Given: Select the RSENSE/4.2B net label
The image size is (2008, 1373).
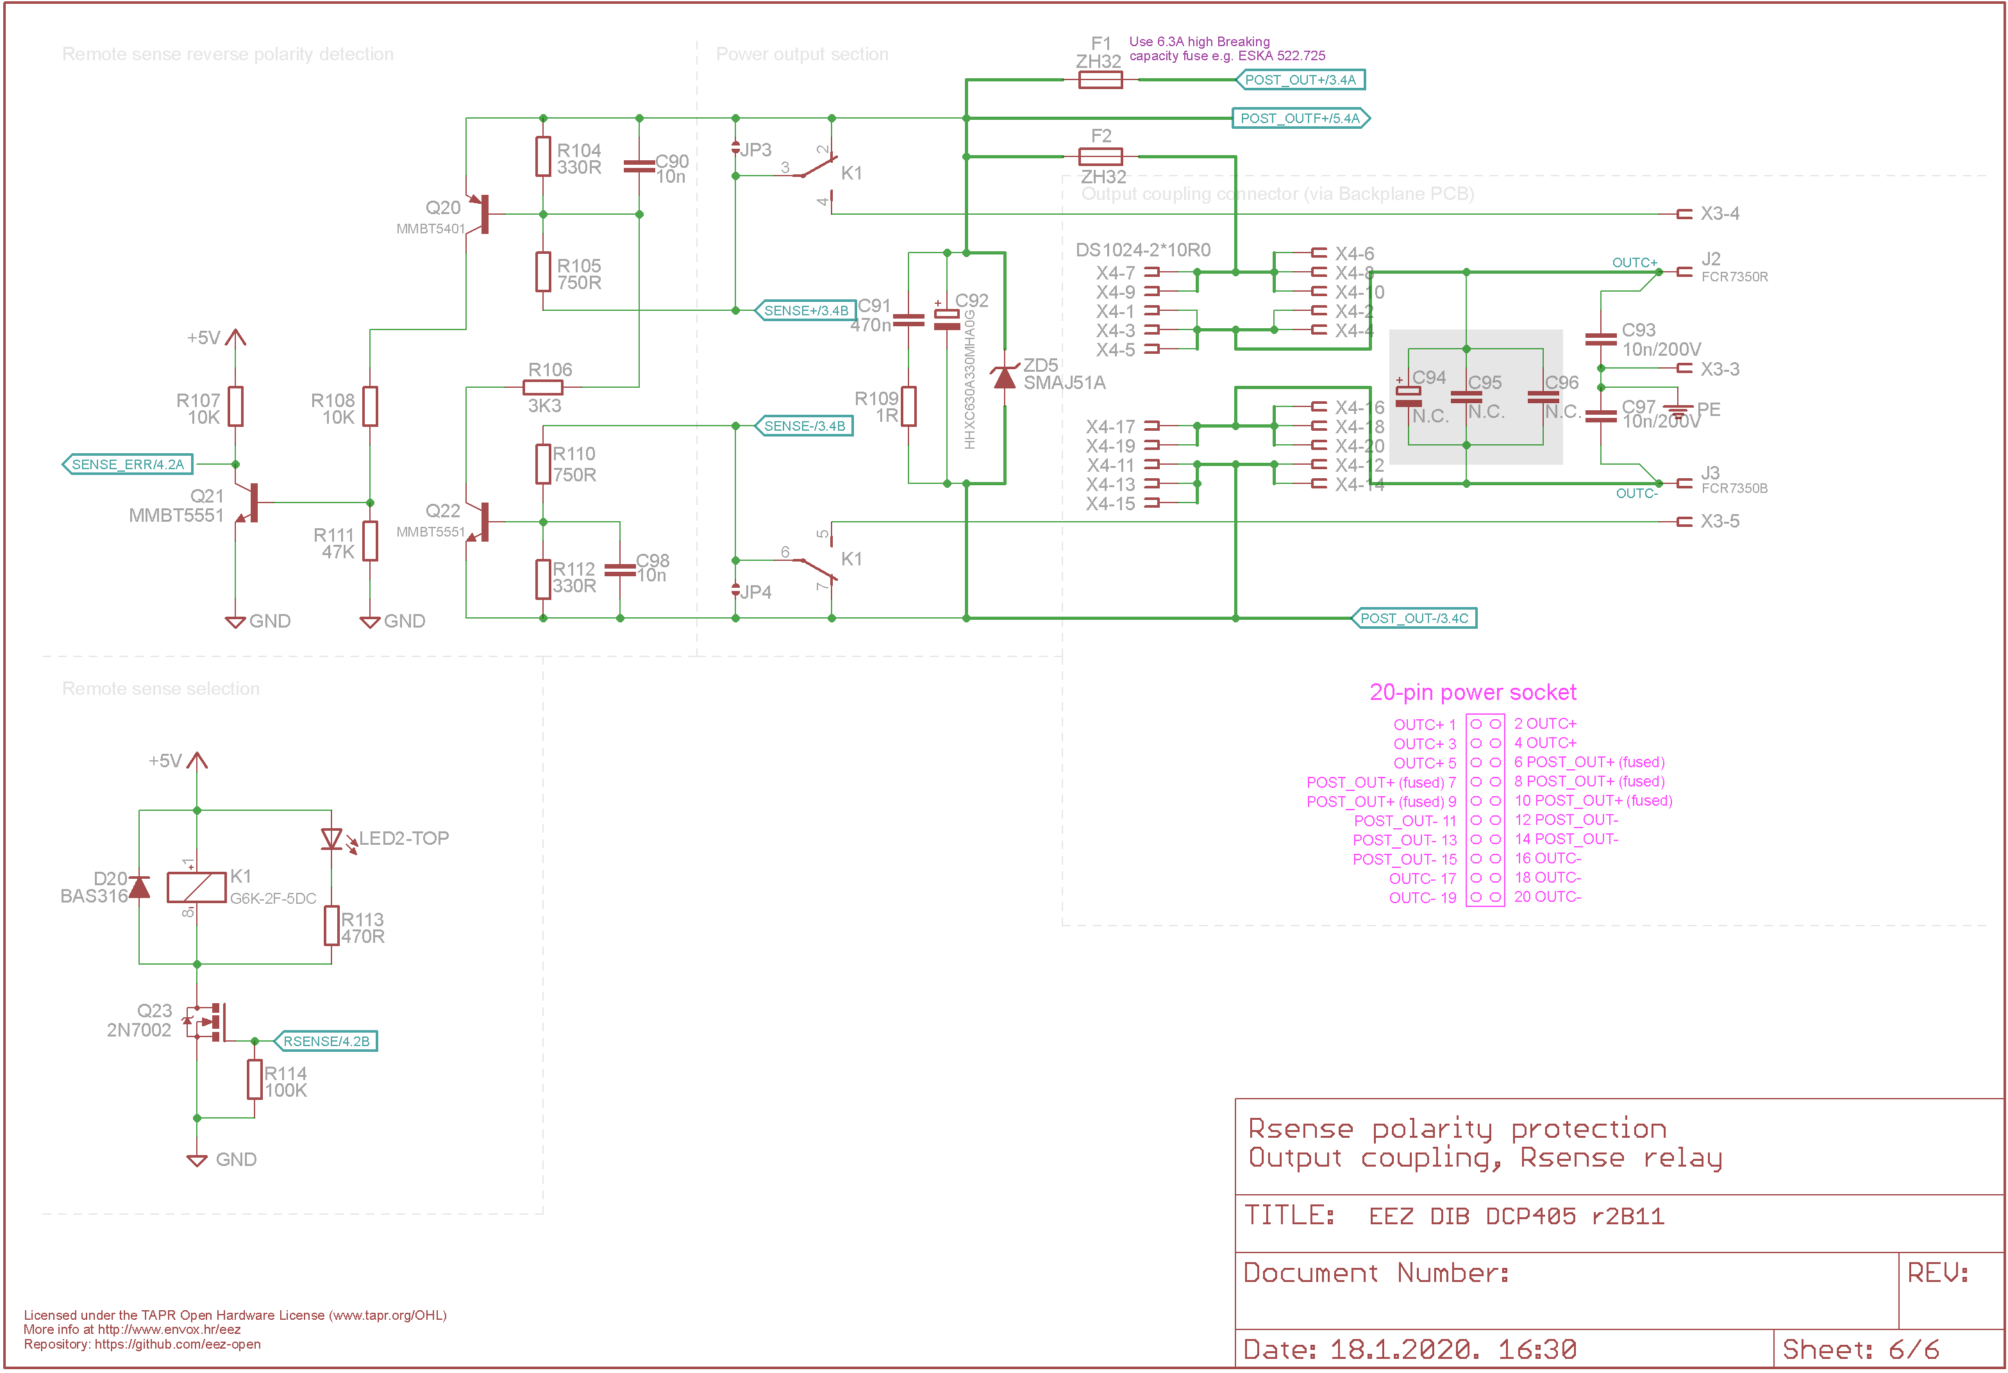Looking at the screenshot, I should (x=326, y=1040).
